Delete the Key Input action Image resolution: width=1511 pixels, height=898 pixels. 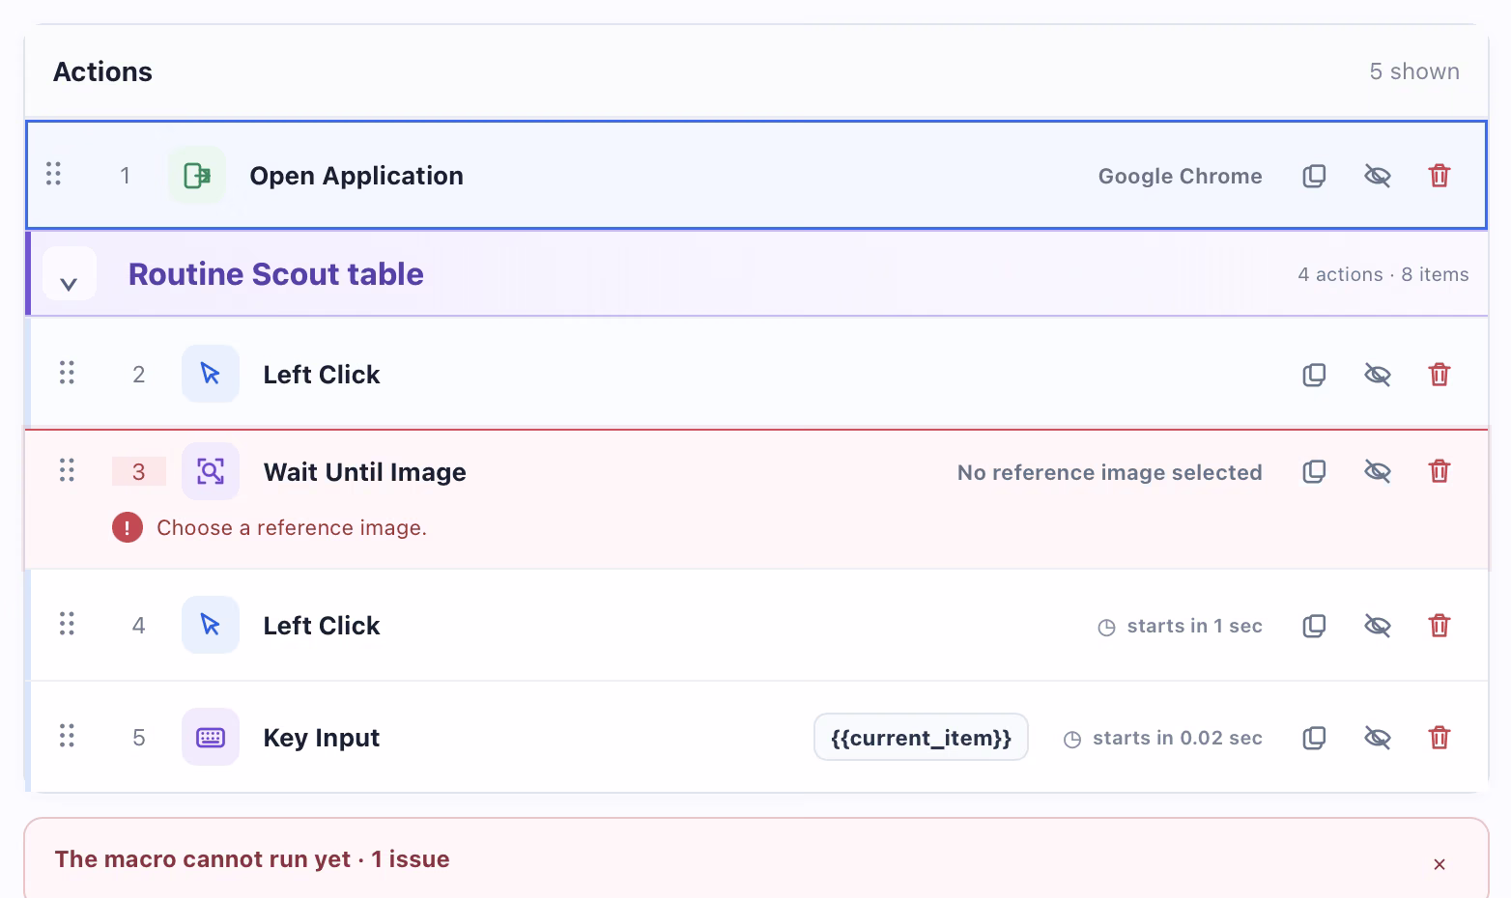(1440, 738)
